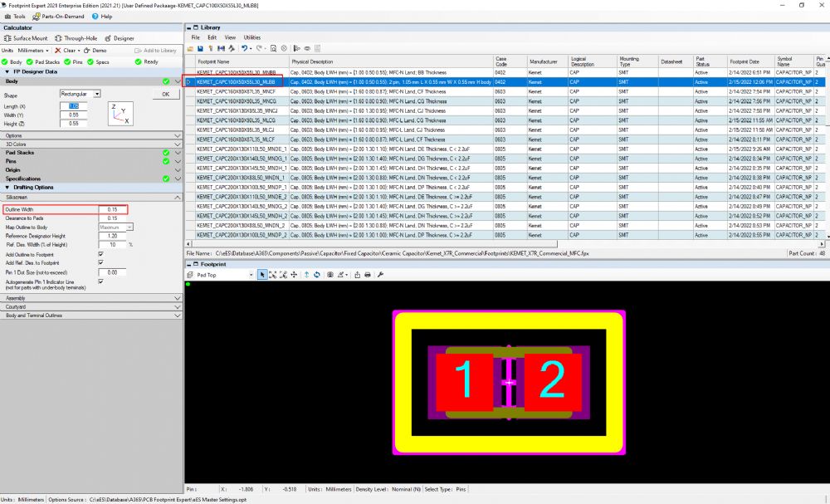Viewport: 830px width, 504px height.
Task: Open the Library File menu
Action: [x=195, y=37]
